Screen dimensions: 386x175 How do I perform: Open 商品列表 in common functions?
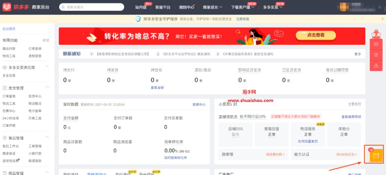click(9, 49)
